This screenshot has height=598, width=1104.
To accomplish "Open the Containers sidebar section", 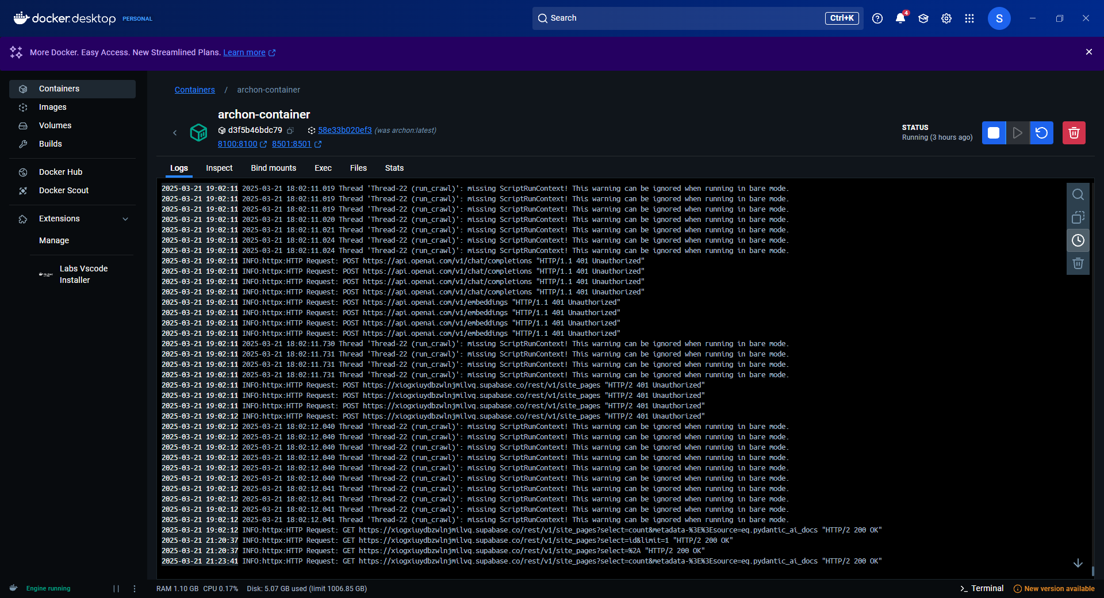I will pyautogui.click(x=72, y=89).
